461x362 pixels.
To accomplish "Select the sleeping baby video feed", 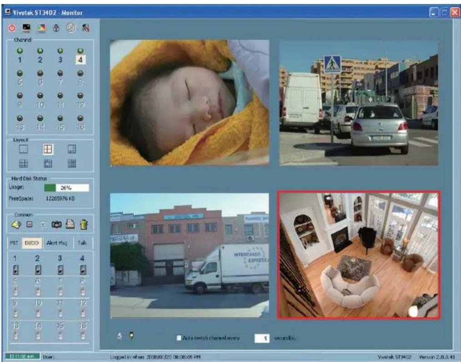I will (190, 103).
